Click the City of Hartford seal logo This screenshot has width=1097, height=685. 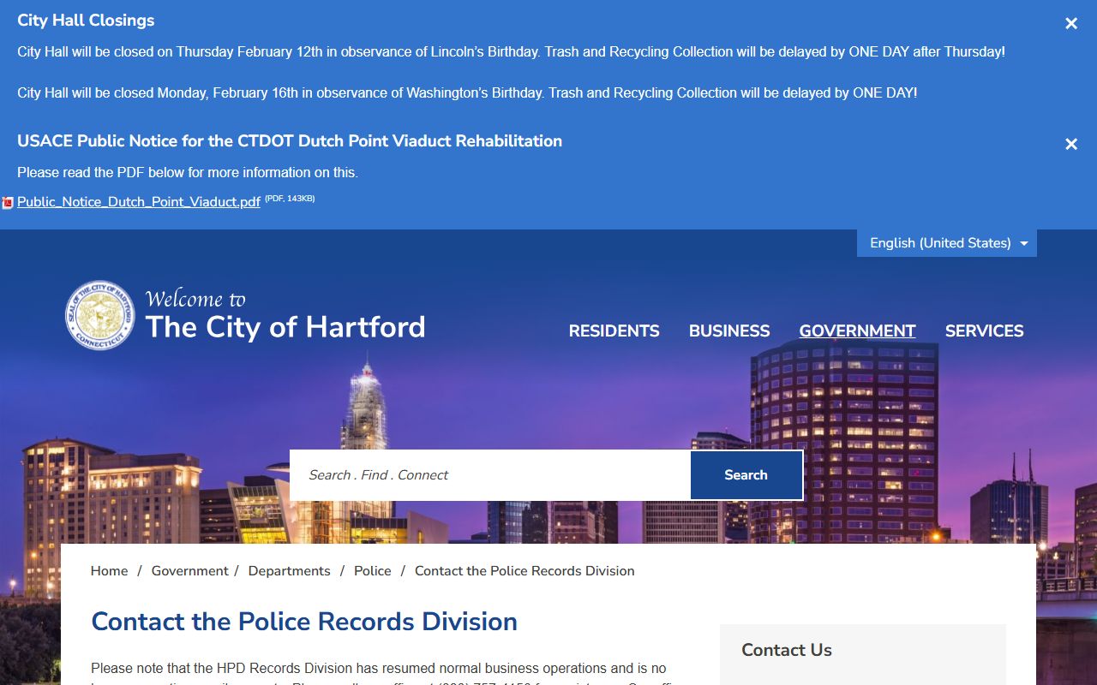point(100,315)
